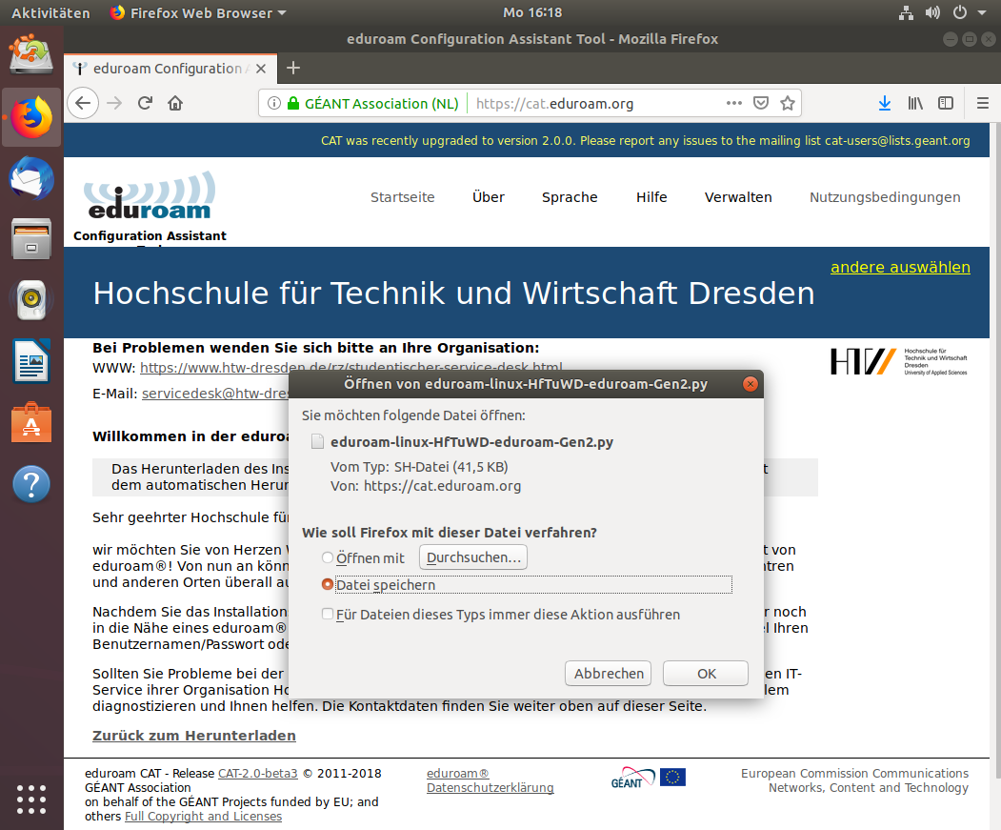1001x830 pixels.
Task: Launch LibreOffice Writer from the dock
Action: pos(31,361)
